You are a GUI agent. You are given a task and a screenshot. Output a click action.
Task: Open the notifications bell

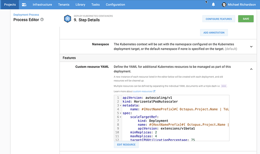pos(213,5)
